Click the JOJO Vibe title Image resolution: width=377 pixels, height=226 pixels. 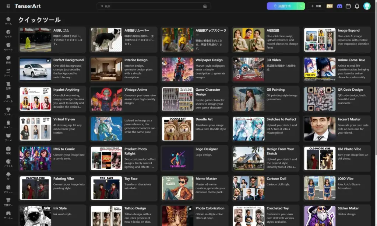(345, 178)
